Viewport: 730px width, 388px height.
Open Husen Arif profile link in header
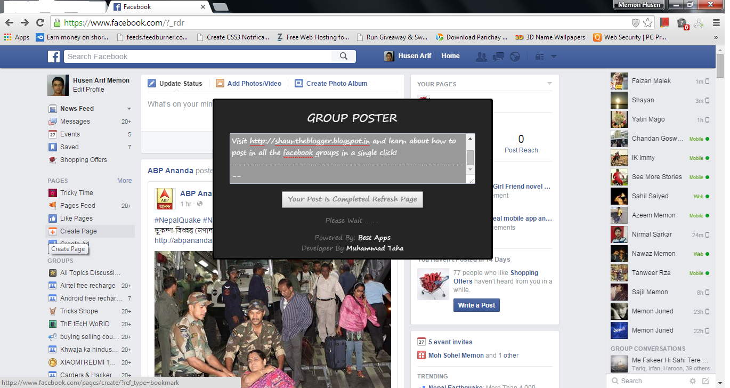(408, 56)
